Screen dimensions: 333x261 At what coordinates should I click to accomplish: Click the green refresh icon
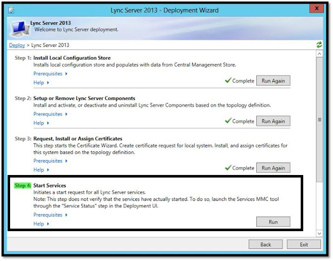coord(319,45)
